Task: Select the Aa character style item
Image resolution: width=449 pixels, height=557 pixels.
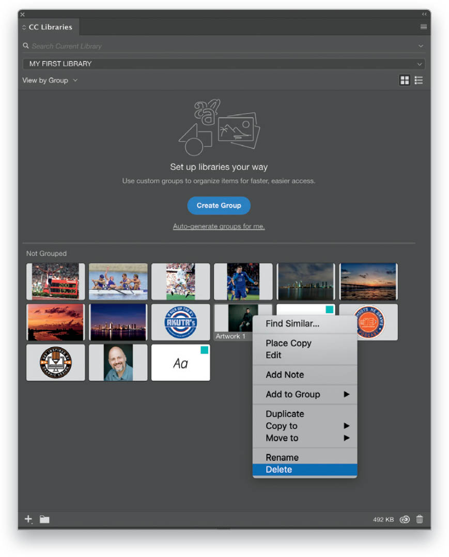Action: 180,363
